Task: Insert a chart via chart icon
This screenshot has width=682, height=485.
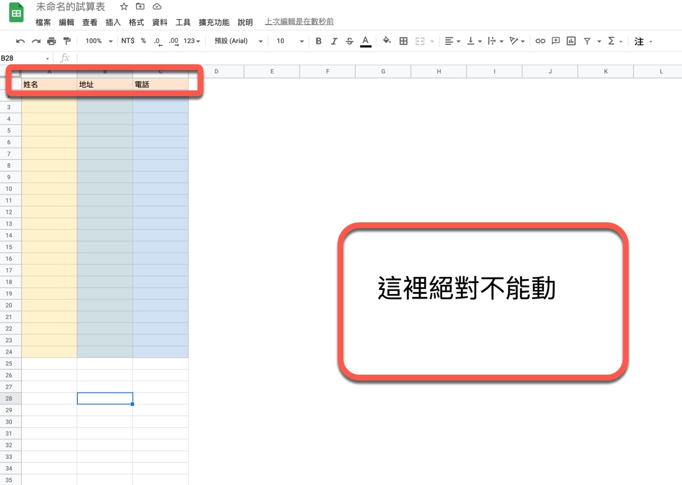Action: (x=571, y=41)
